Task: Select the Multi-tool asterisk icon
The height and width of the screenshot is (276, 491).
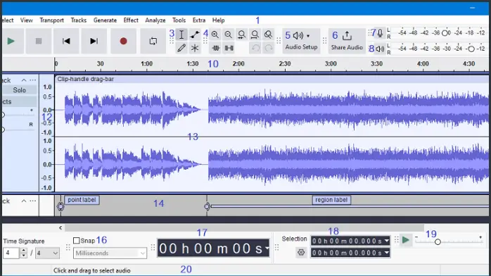Action: [x=194, y=48]
